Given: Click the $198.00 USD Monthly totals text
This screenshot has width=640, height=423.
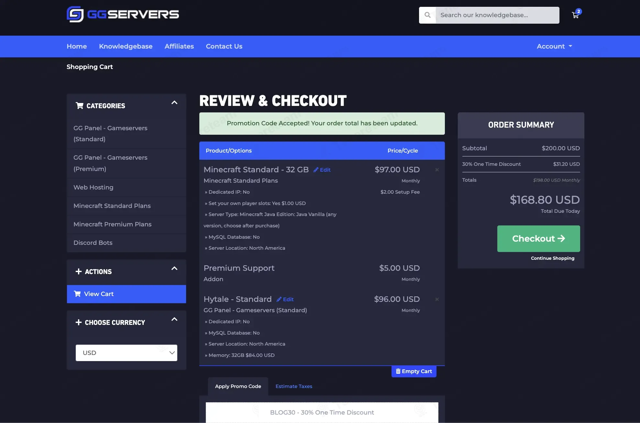Looking at the screenshot, I should coord(557,180).
